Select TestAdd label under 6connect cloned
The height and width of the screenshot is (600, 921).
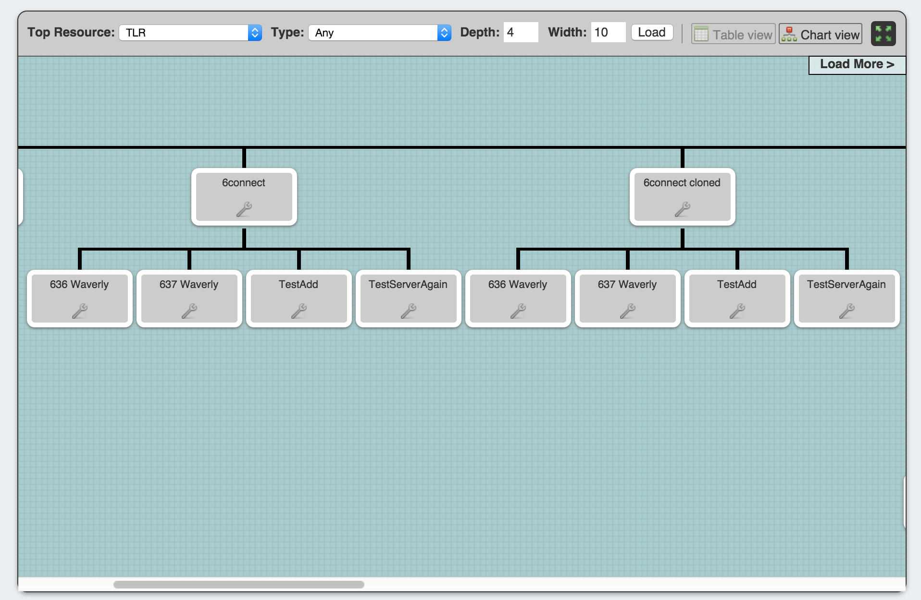tap(737, 285)
